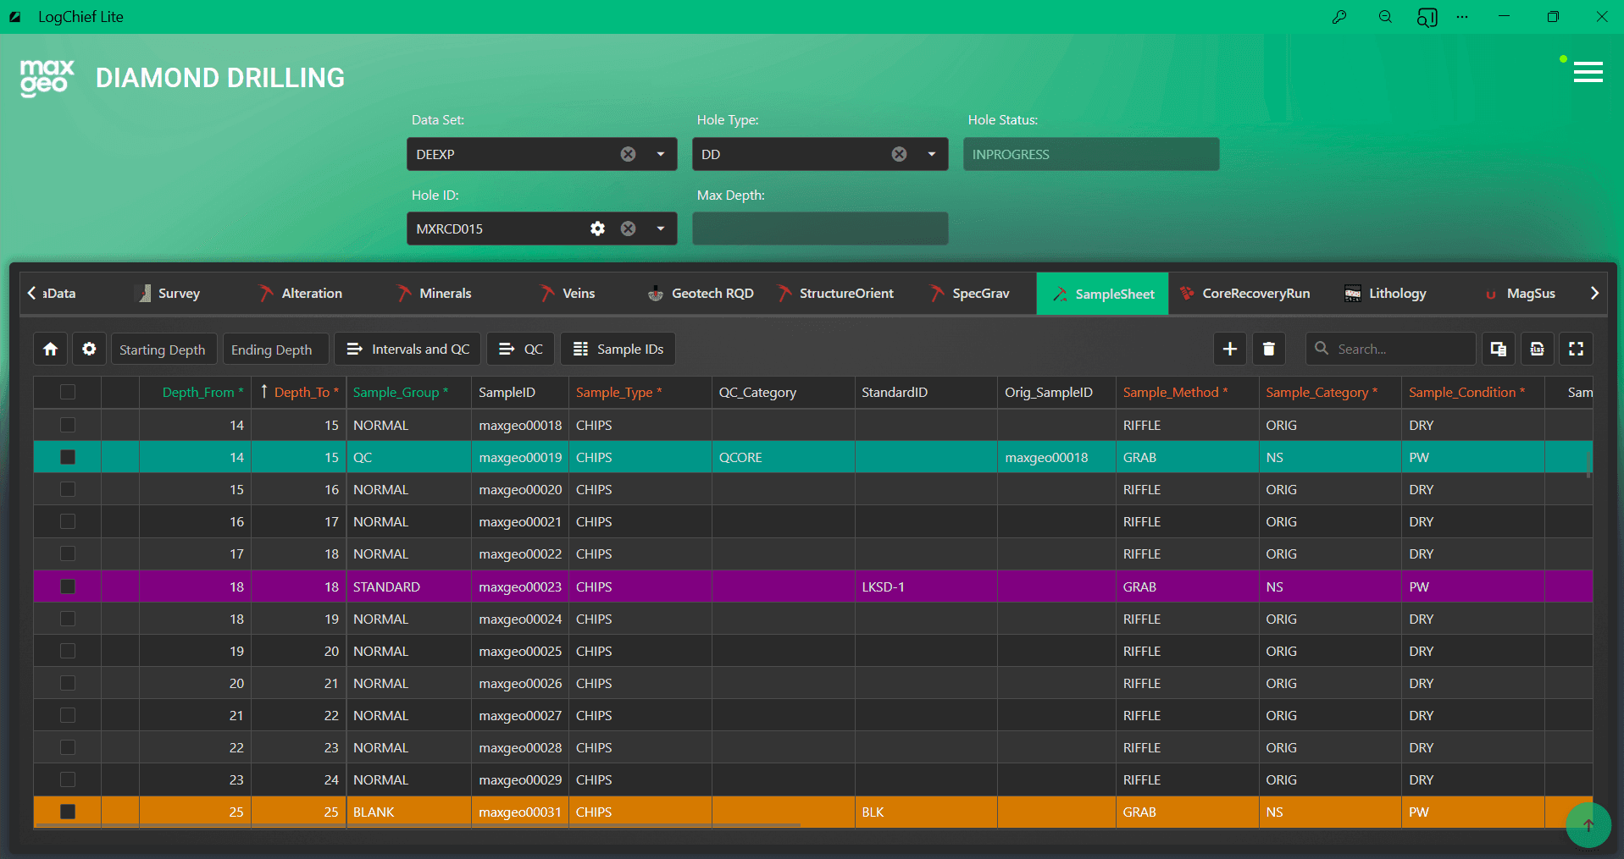Switch to Geotech RQD tab
Viewport: 1624px width, 859px height.
tap(701, 294)
